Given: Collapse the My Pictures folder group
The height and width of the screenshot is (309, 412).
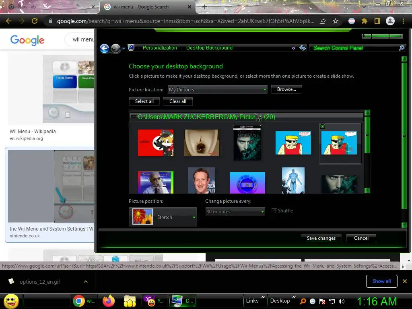Looking at the screenshot, I should 134,116.
